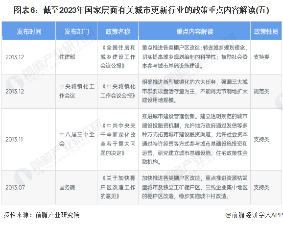Screen dimensions: 283x225
Task: Select policy 《关于加快棚户区改造工作的意见》
Action: [x=118, y=187]
